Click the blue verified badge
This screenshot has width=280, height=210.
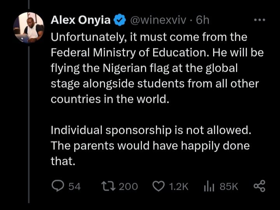[x=119, y=20]
